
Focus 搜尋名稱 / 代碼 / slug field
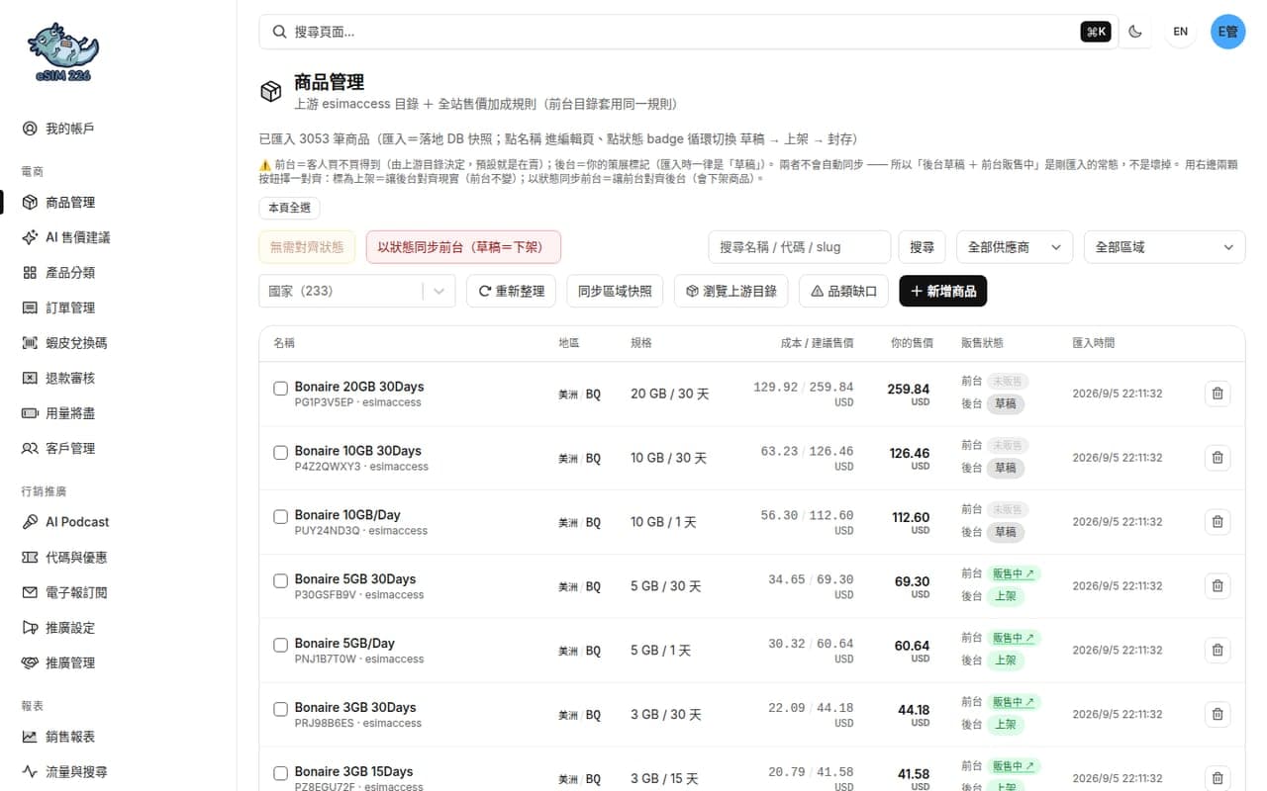[800, 247]
